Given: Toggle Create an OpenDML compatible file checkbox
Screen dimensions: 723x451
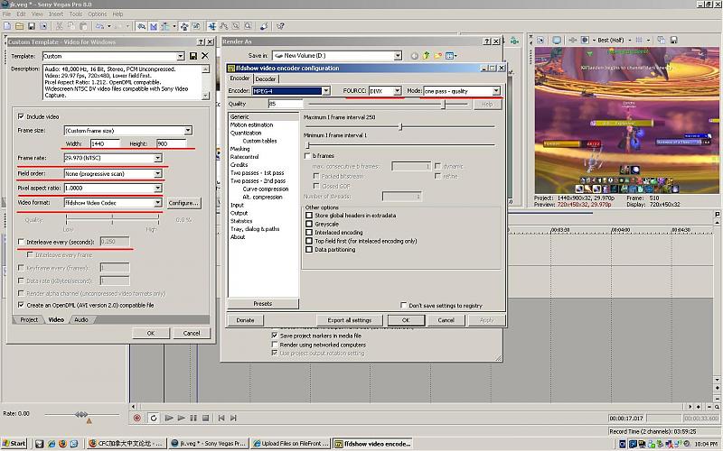Looking at the screenshot, I should point(21,305).
